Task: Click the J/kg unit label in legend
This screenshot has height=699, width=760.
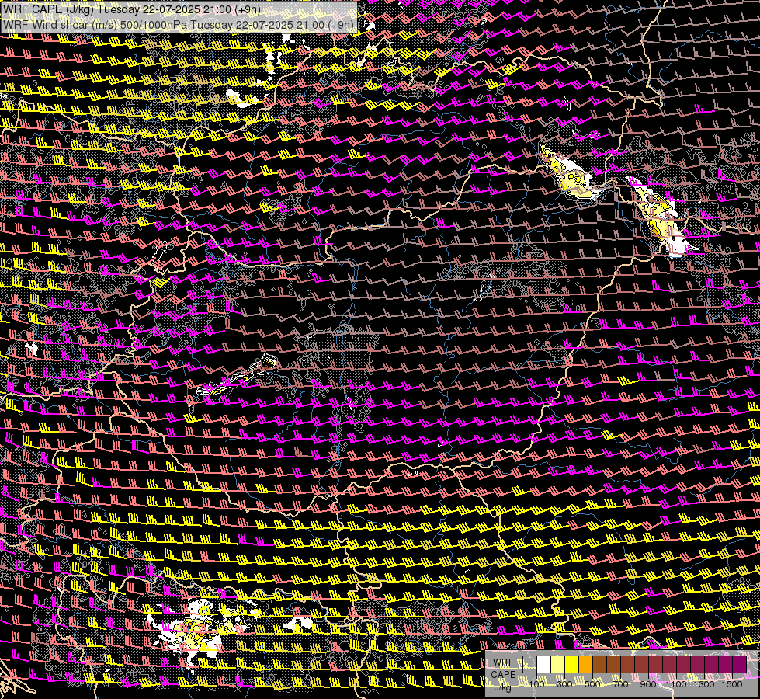Action: click(x=502, y=687)
